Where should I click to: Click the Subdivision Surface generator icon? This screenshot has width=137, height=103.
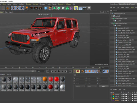click(x=54, y=8)
